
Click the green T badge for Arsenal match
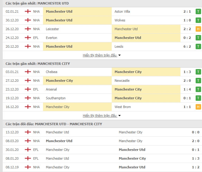point(198,89)
